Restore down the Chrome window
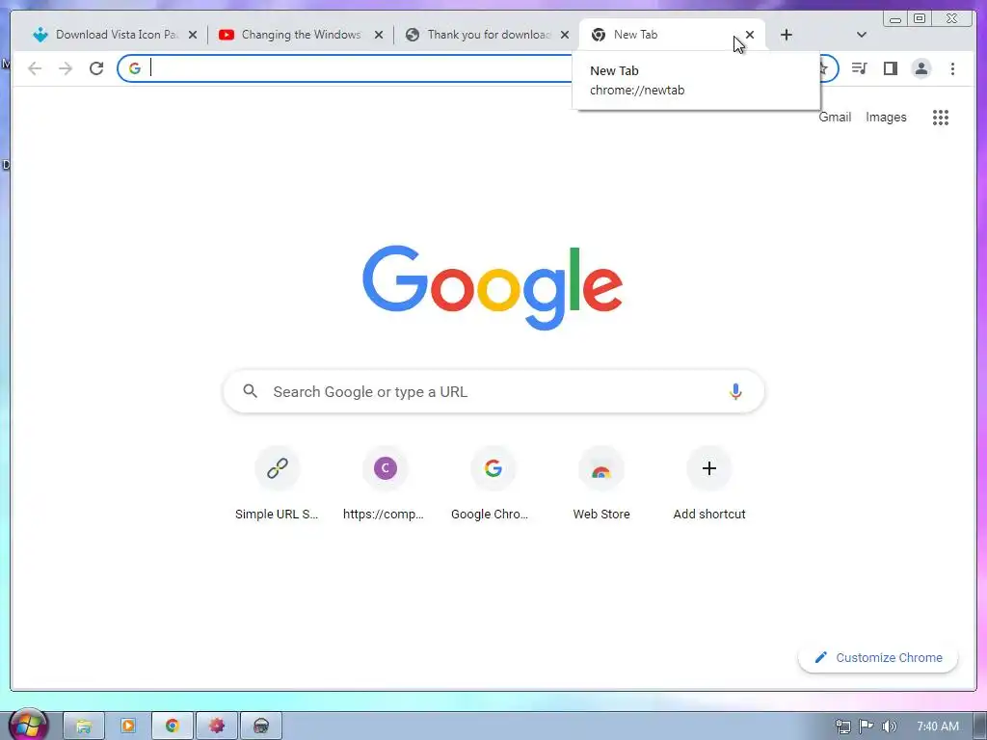The width and height of the screenshot is (987, 740). pyautogui.click(x=919, y=19)
